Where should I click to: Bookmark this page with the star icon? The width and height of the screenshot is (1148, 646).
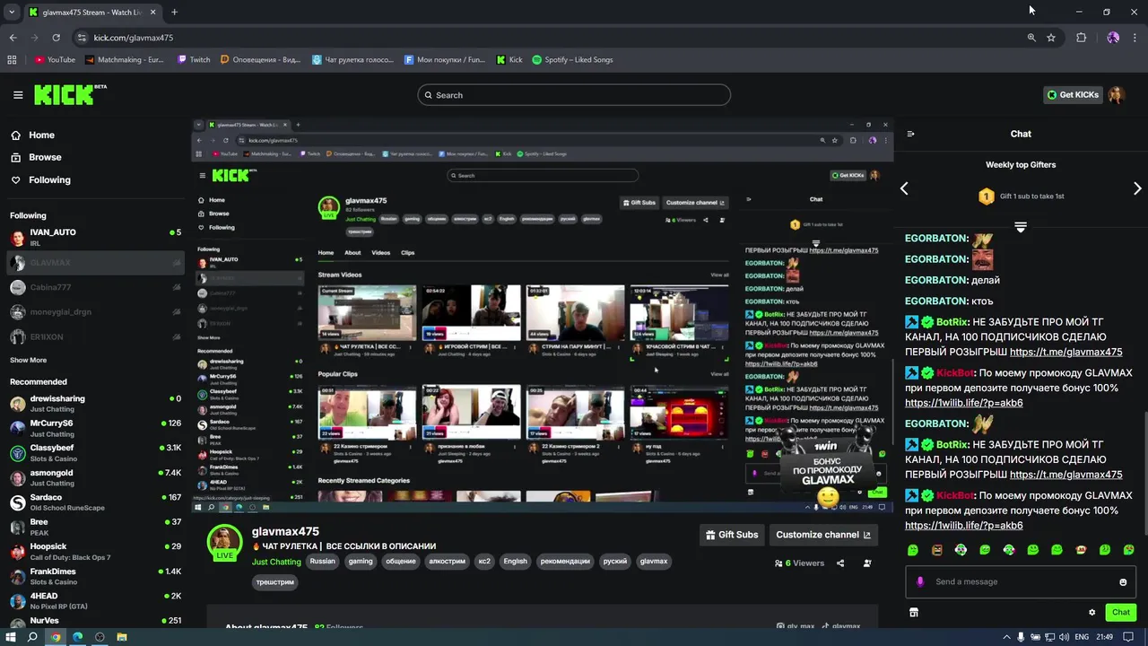1051,38
